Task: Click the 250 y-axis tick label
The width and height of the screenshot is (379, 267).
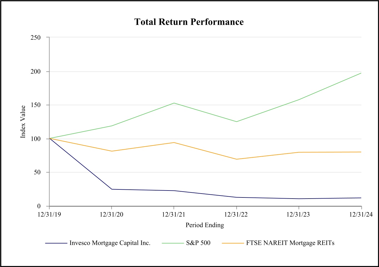Action: pos(36,38)
